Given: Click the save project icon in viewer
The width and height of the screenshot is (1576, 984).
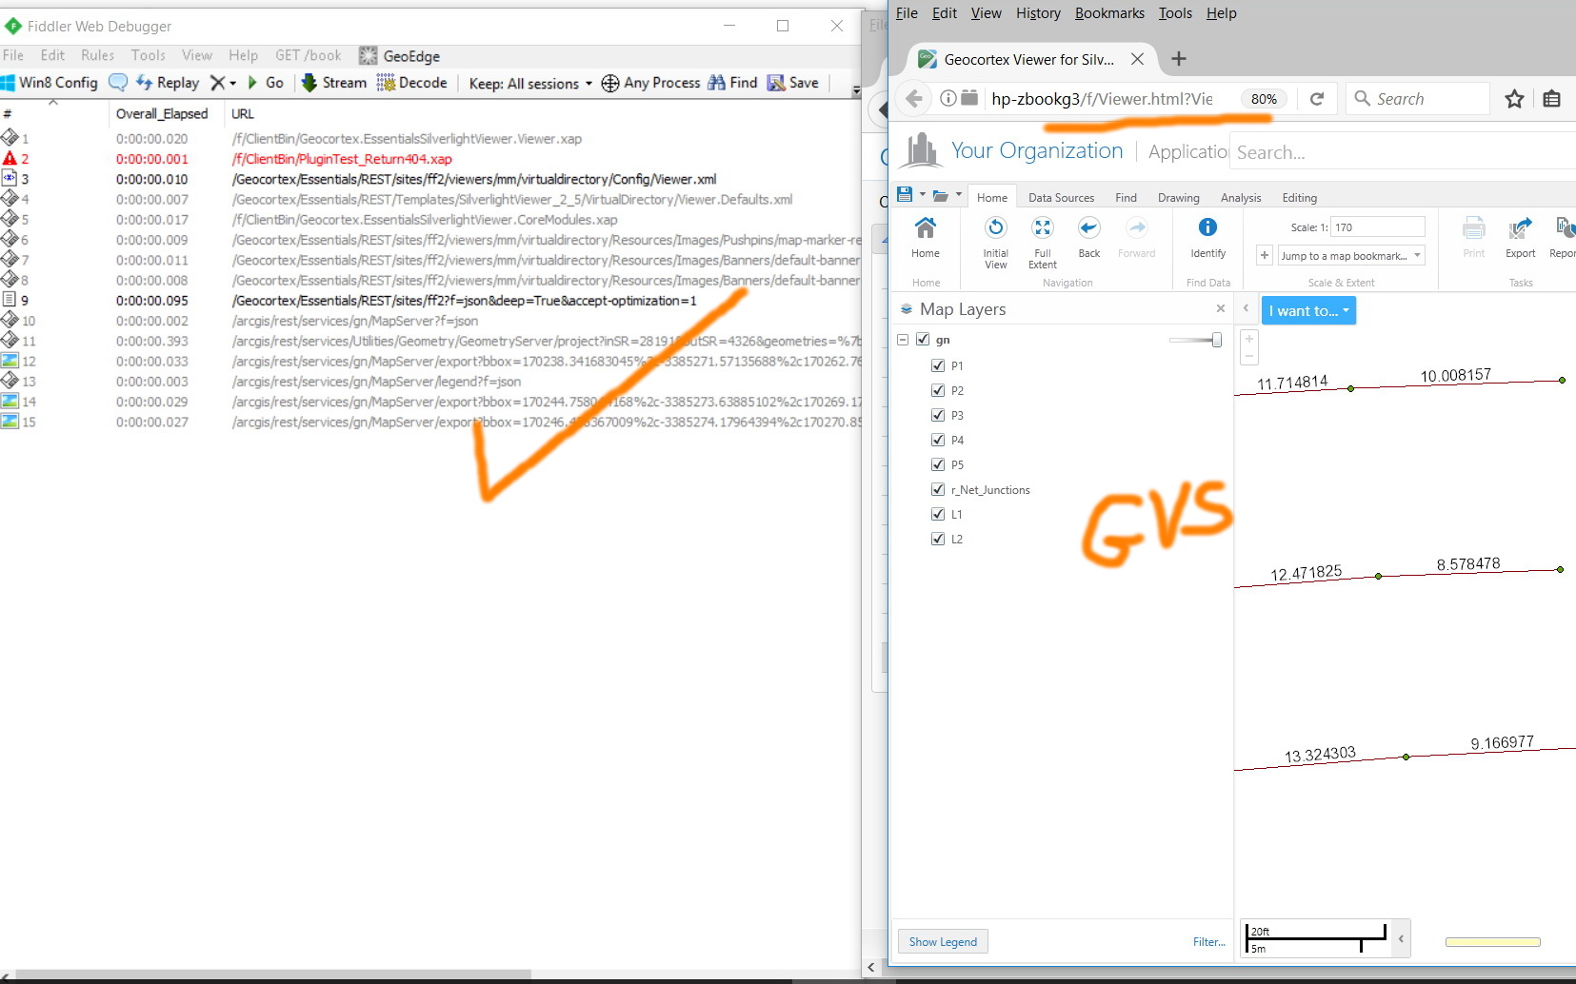Looking at the screenshot, I should [x=905, y=194].
